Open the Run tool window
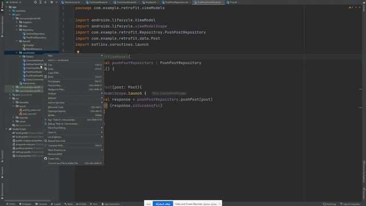The image size is (366, 206). pyautogui.click(x=94, y=204)
